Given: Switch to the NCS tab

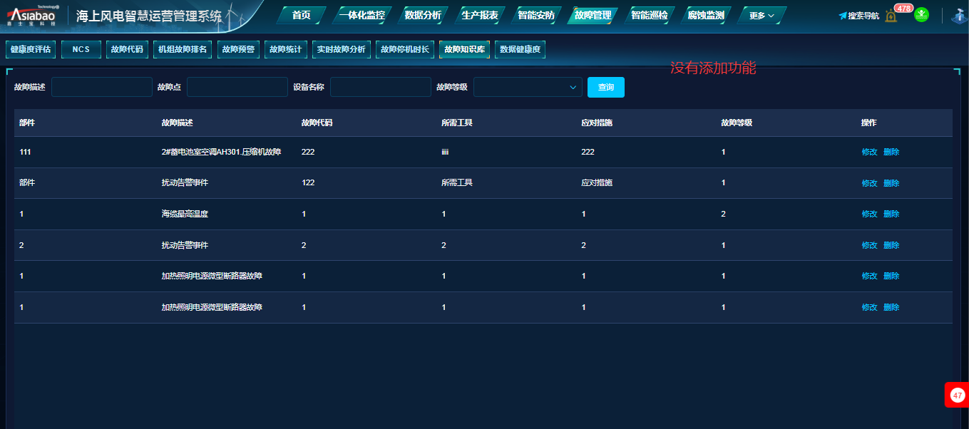Looking at the screenshot, I should [81, 50].
